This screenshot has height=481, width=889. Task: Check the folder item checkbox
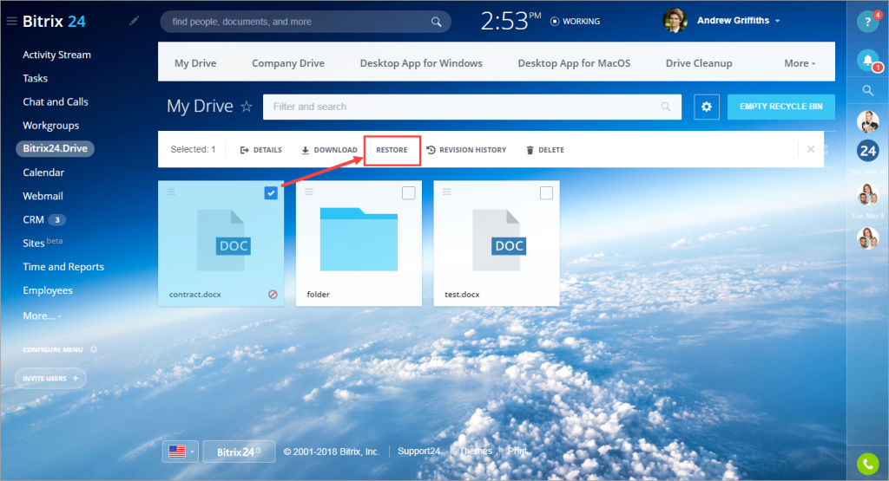pyautogui.click(x=408, y=193)
